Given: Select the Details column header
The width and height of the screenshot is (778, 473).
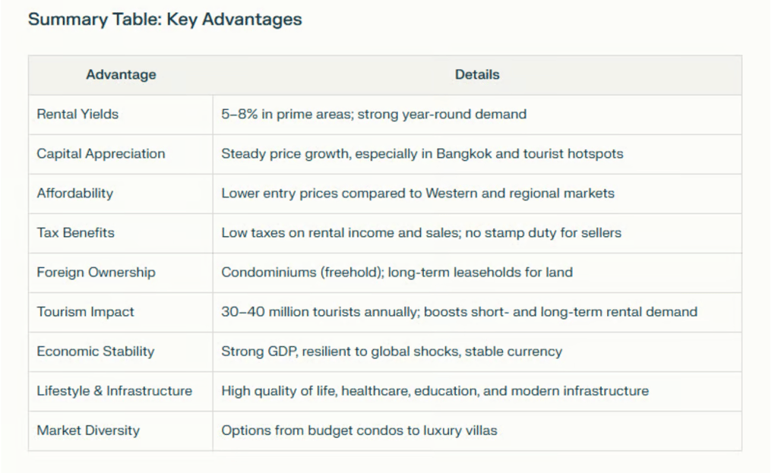Looking at the screenshot, I should (477, 74).
